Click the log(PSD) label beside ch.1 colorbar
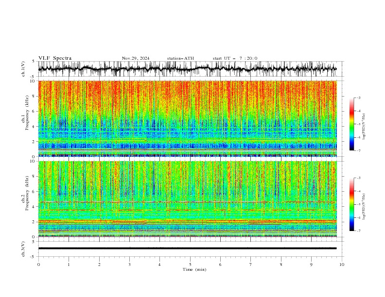Screen dimensions: 385x297 pyautogui.click(x=364, y=127)
